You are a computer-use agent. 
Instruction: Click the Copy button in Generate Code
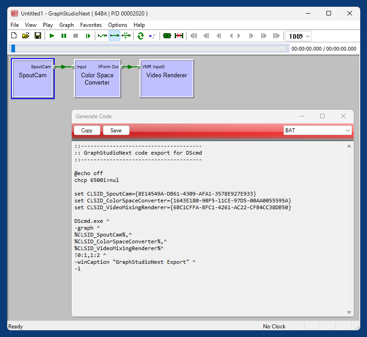(87, 131)
